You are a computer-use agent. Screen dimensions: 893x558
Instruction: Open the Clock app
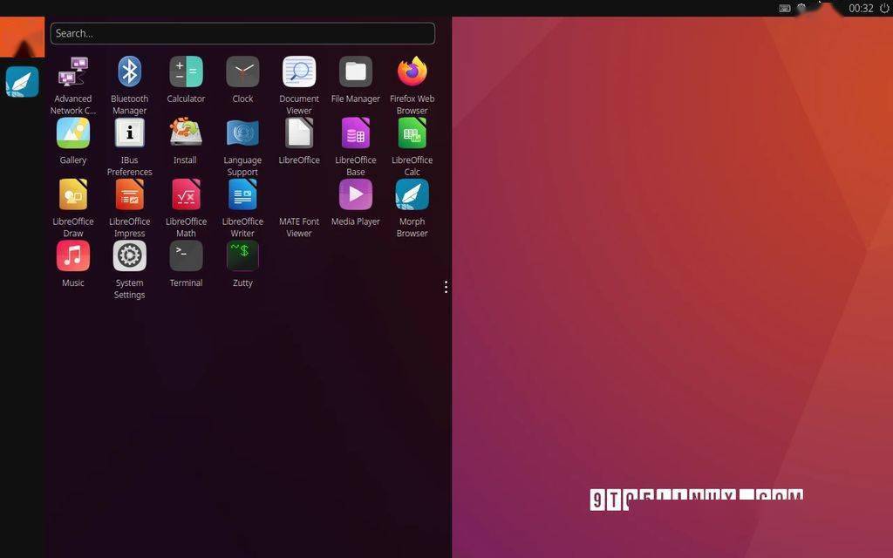pyautogui.click(x=242, y=72)
